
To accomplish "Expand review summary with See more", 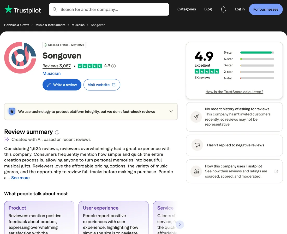I will pyautogui.click(x=20, y=178).
